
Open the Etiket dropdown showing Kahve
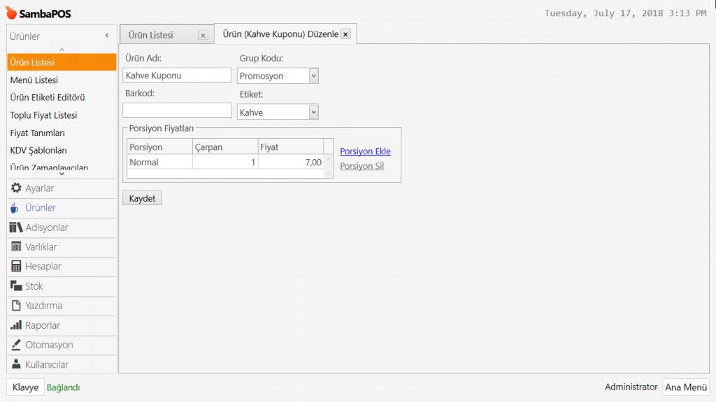(313, 112)
